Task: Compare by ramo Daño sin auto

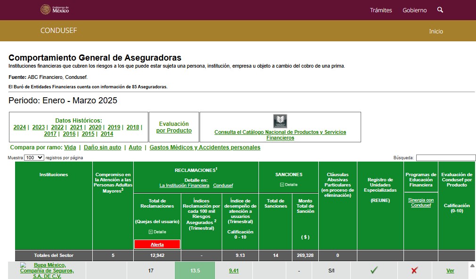Action: (102, 147)
